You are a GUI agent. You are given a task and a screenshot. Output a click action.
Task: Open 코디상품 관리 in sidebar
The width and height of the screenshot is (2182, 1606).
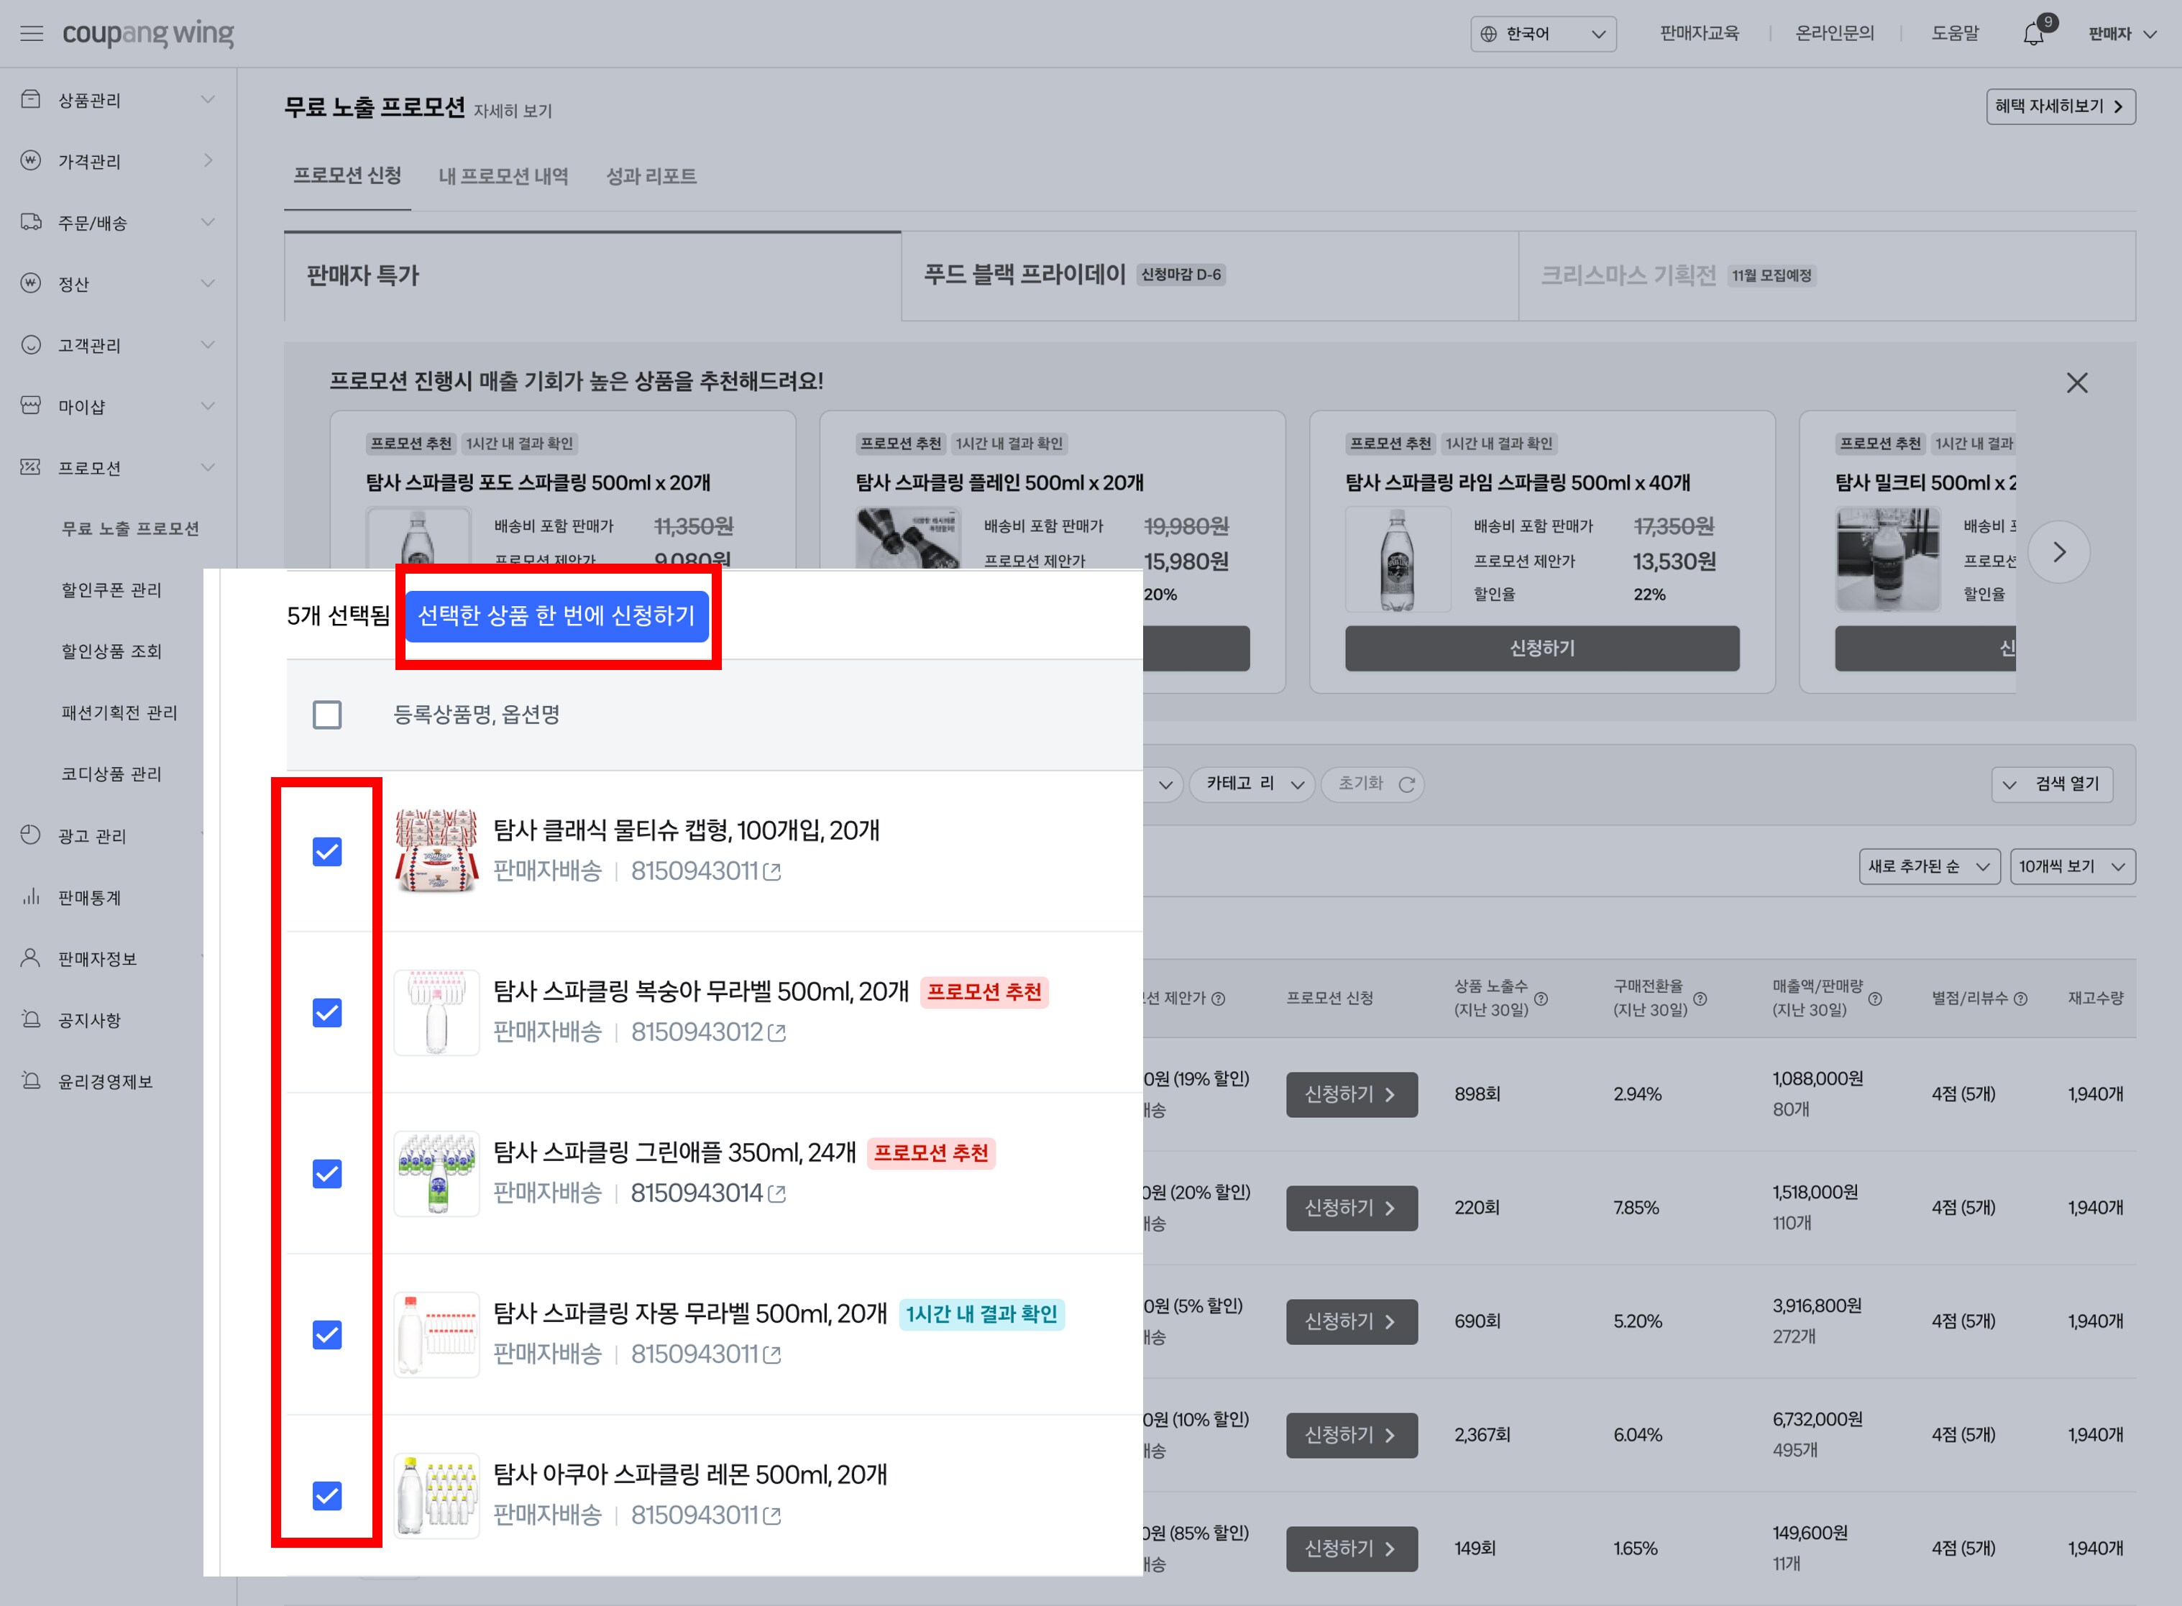[111, 774]
